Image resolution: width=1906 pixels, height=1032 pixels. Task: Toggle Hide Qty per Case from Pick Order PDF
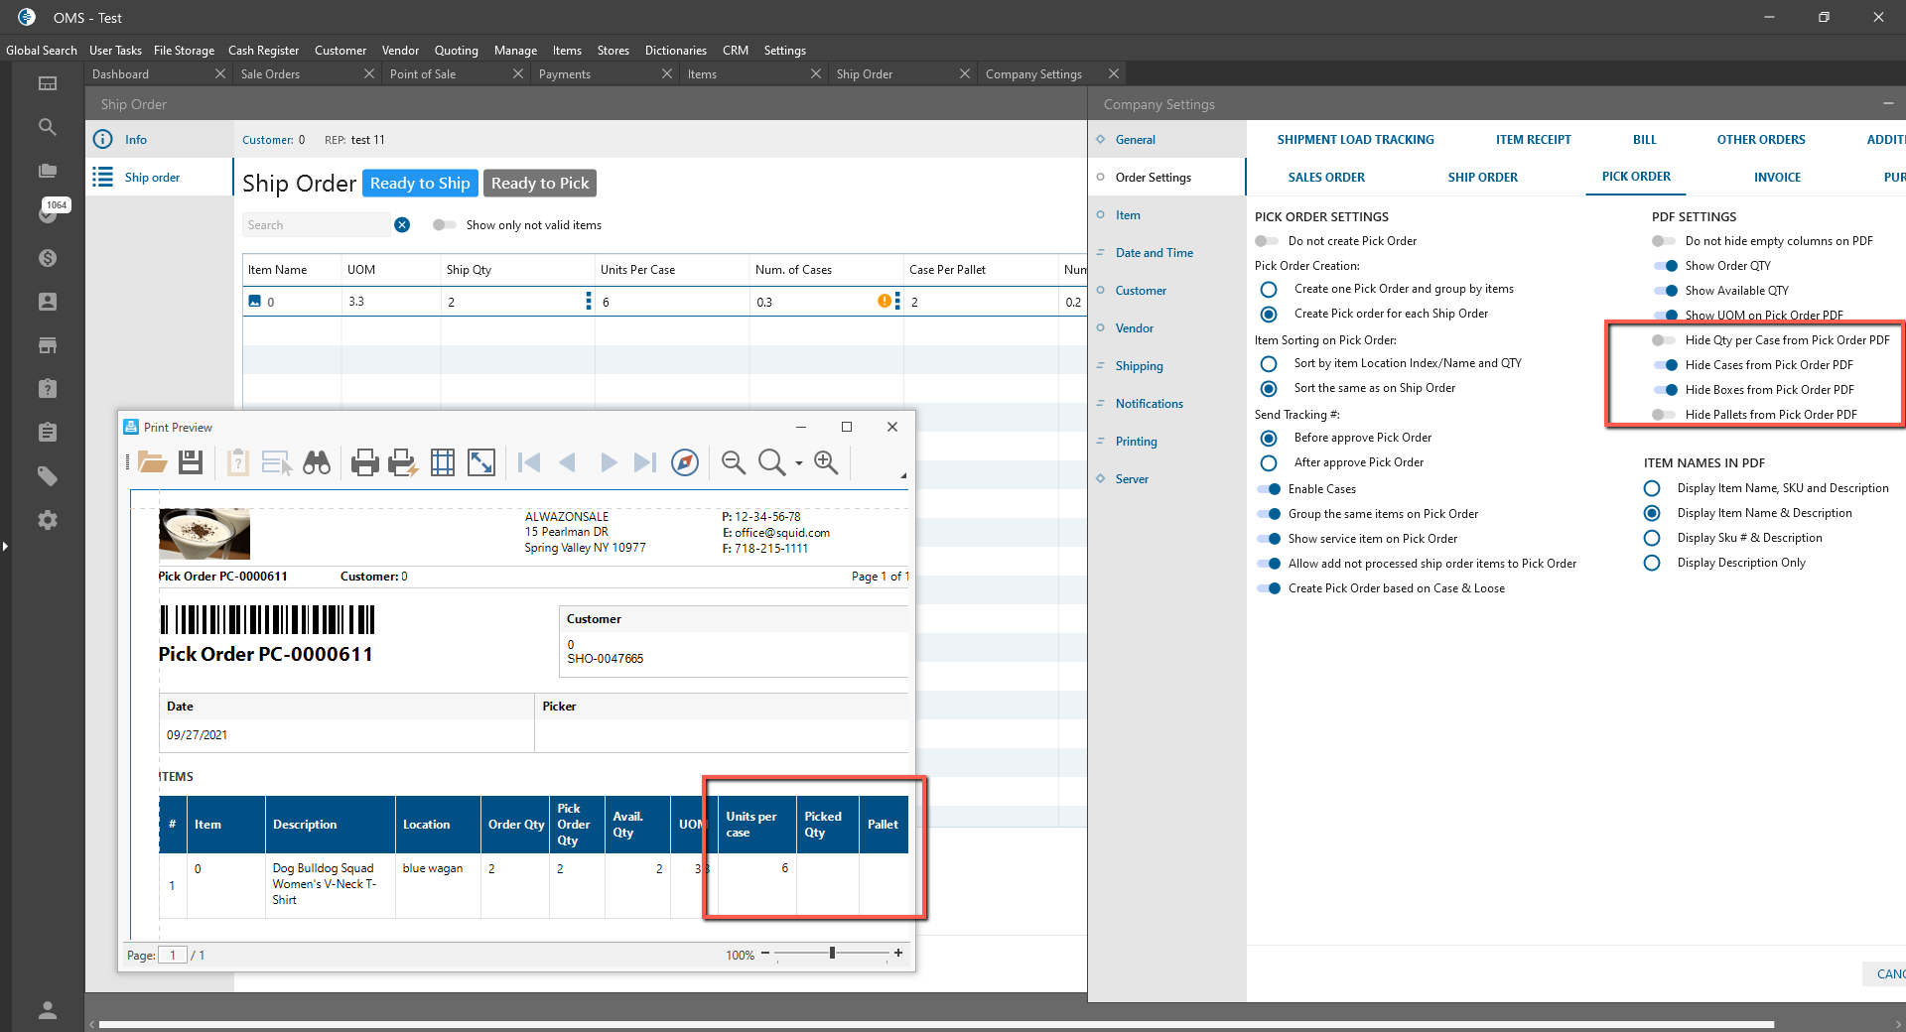click(x=1664, y=340)
